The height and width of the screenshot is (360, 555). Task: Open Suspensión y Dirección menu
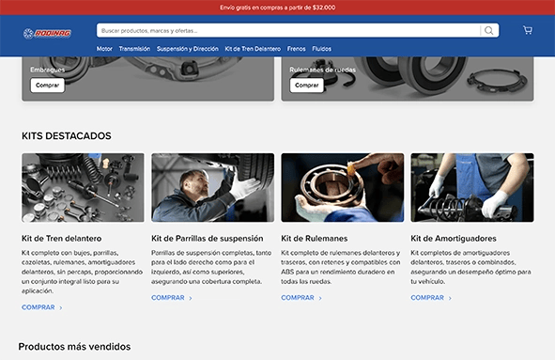[188, 49]
